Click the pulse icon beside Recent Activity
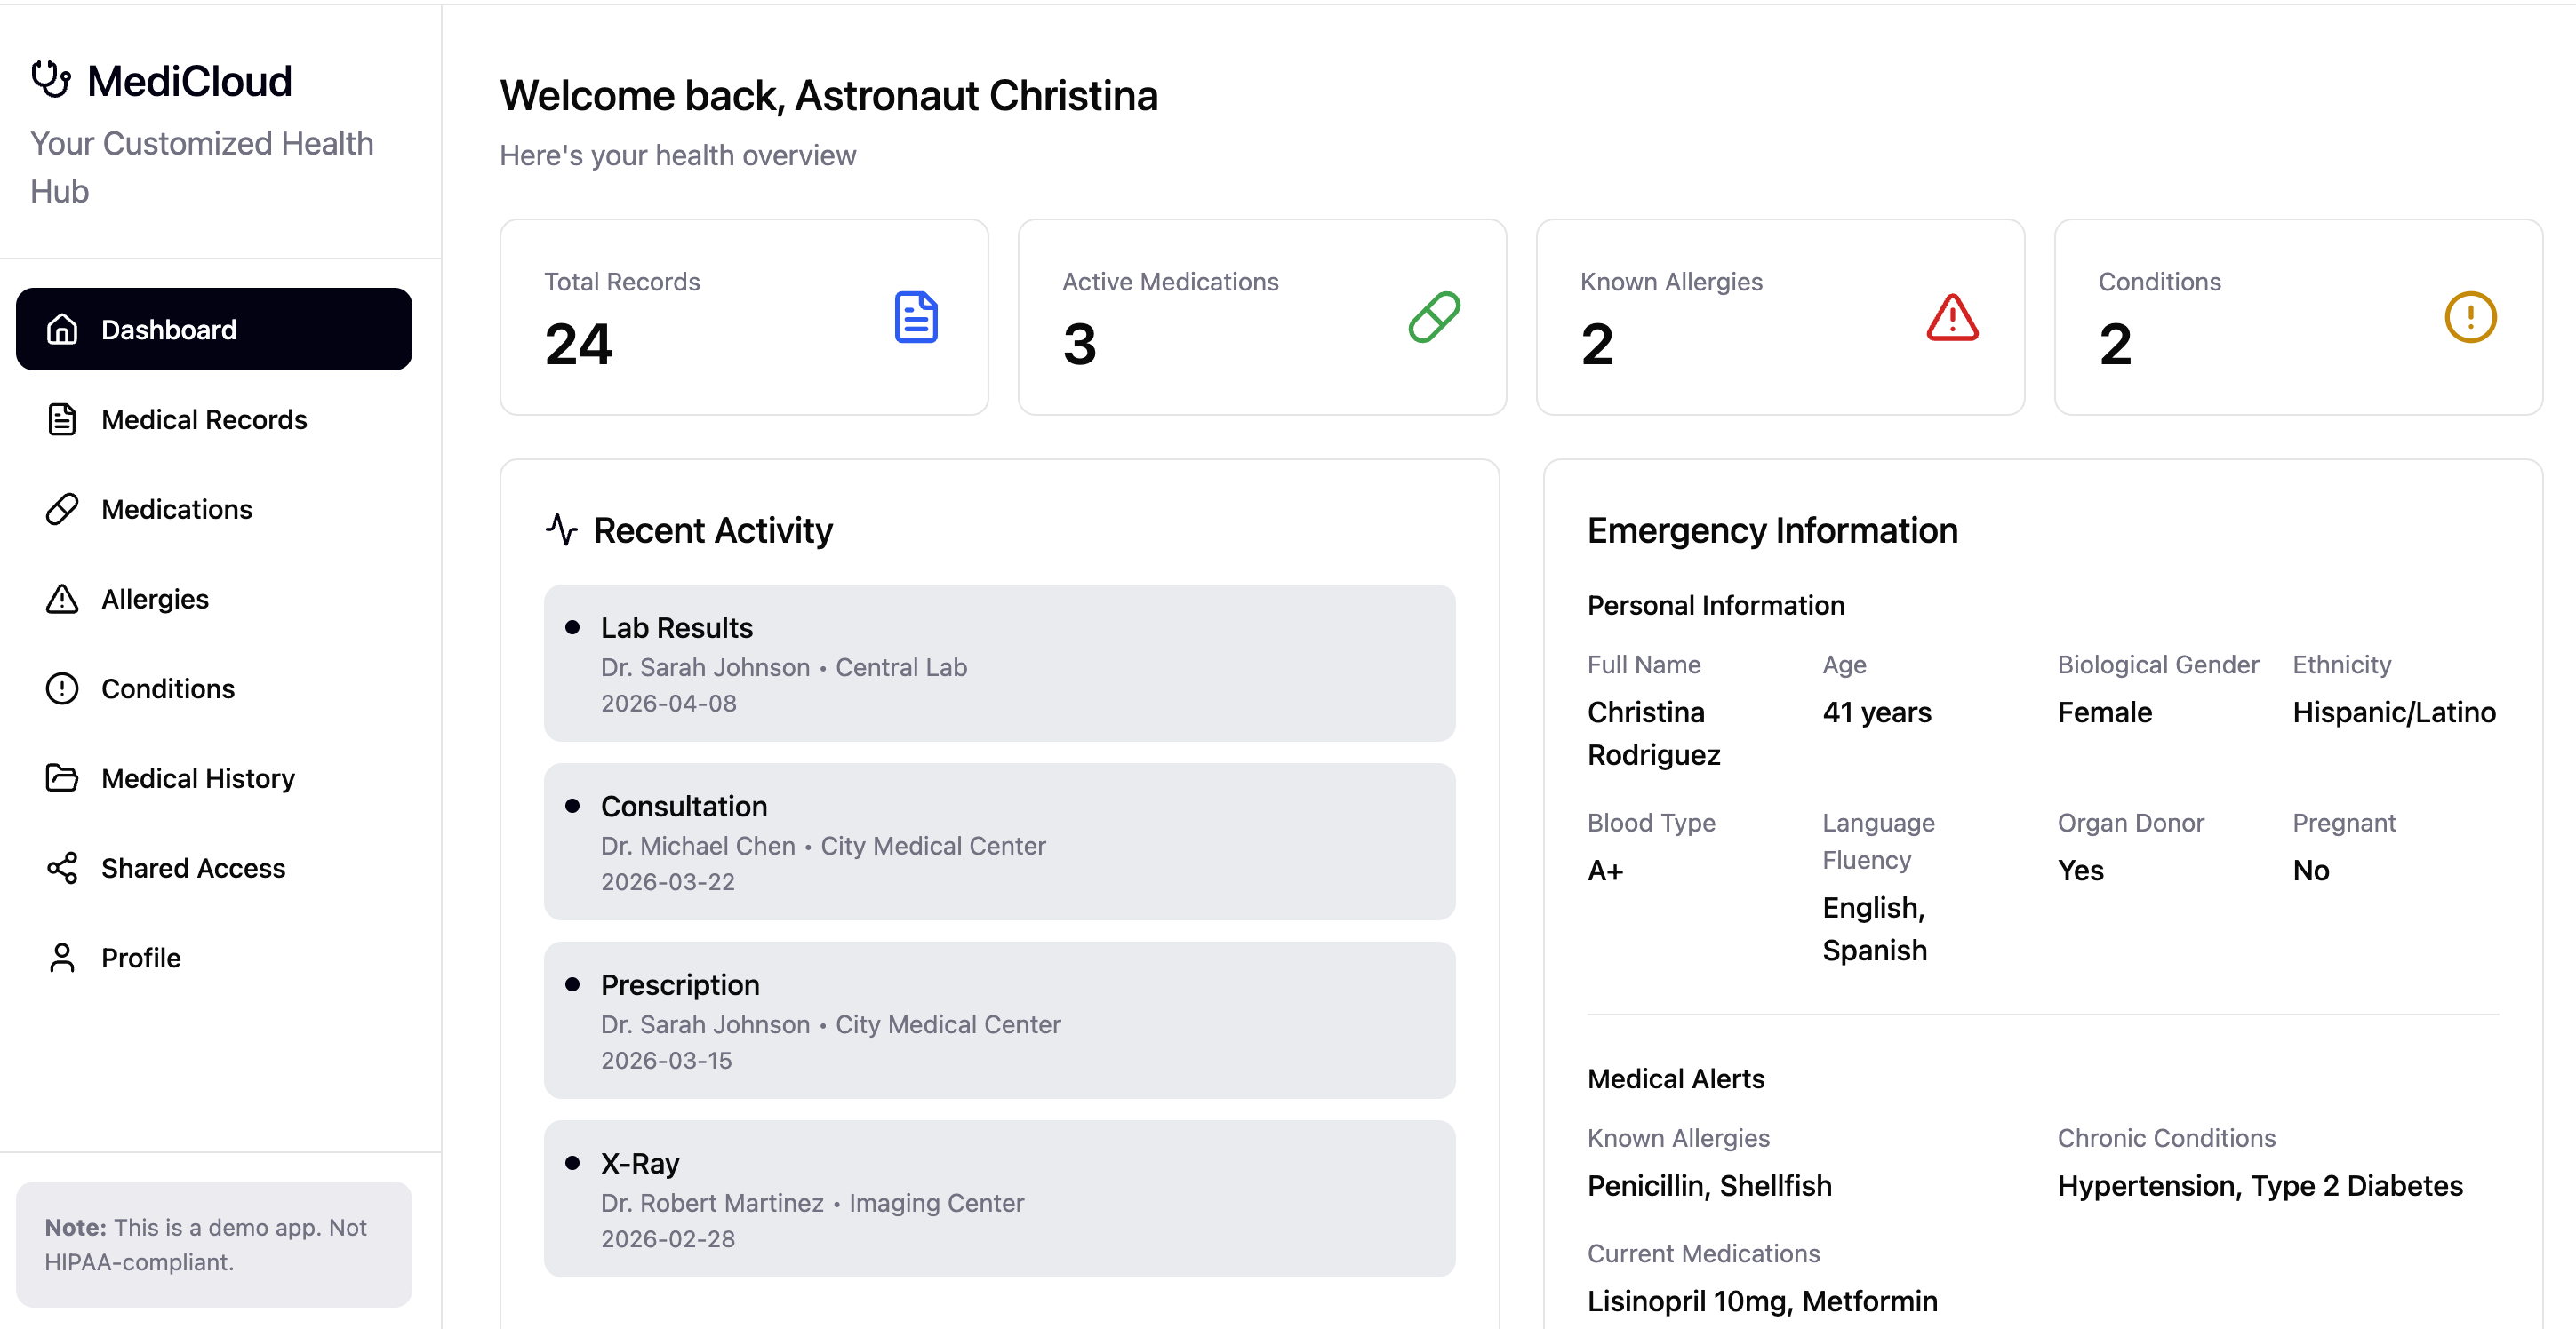Image resolution: width=2576 pixels, height=1329 pixels. click(562, 529)
